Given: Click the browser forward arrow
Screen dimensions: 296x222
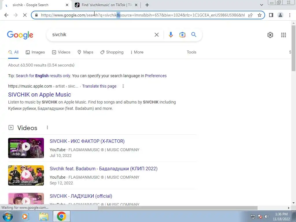Looking at the screenshot, I should tap(16, 15).
